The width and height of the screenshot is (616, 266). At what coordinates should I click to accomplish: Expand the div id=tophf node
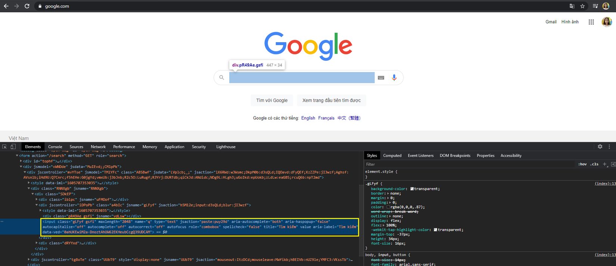[x=21, y=161]
